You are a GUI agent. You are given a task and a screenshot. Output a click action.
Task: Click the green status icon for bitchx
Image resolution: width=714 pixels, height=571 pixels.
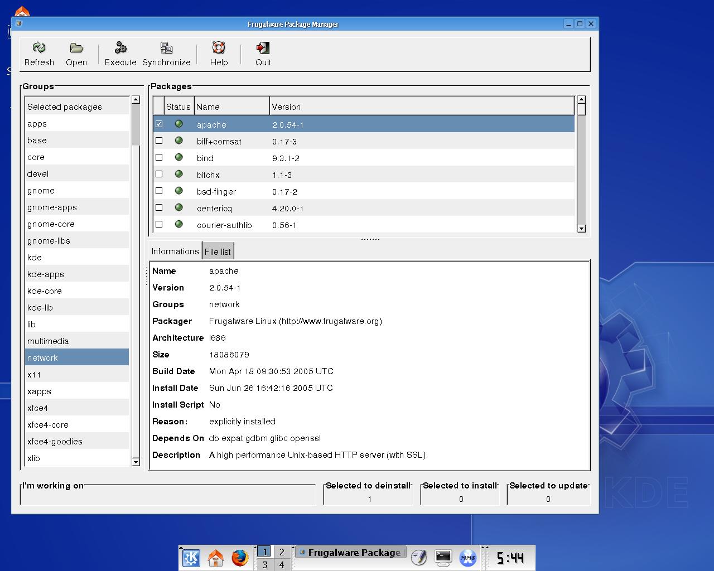(x=179, y=174)
